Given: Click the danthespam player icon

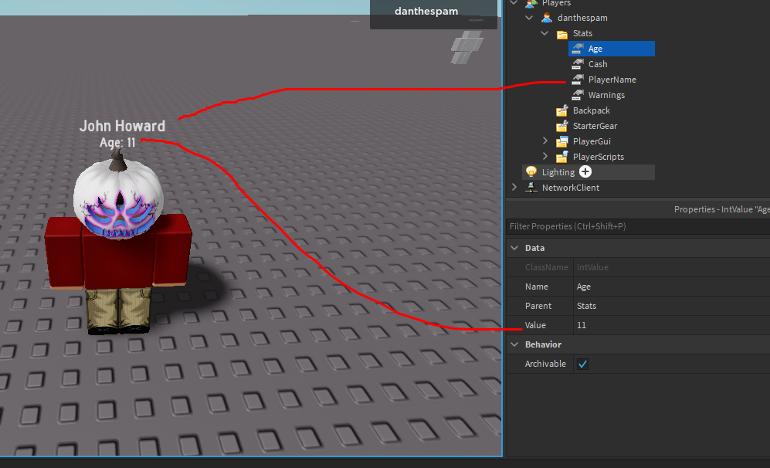Looking at the screenshot, I should point(547,18).
